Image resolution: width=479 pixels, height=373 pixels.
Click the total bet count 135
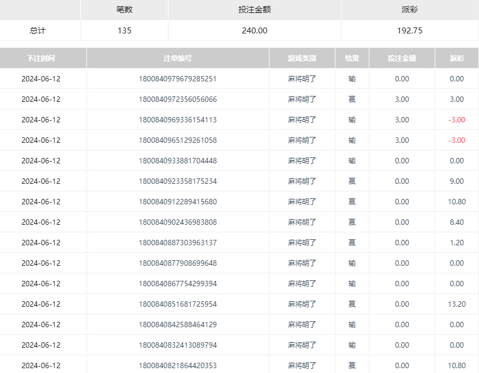pos(124,31)
